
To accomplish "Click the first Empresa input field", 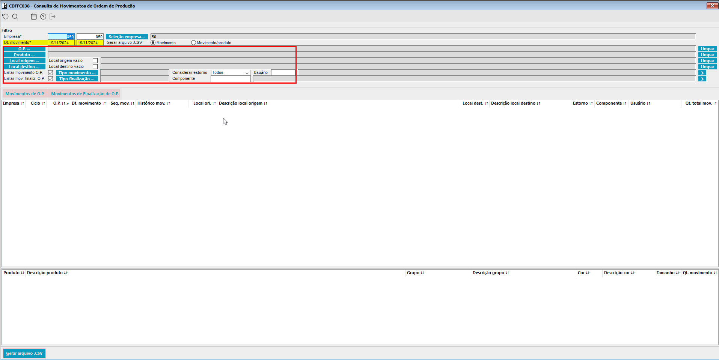I will 61,37.
